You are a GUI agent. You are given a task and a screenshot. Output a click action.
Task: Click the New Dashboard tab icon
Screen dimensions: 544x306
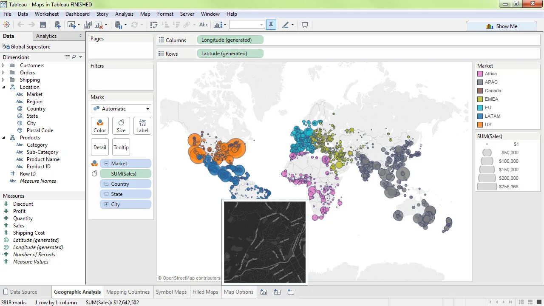(x=278, y=292)
